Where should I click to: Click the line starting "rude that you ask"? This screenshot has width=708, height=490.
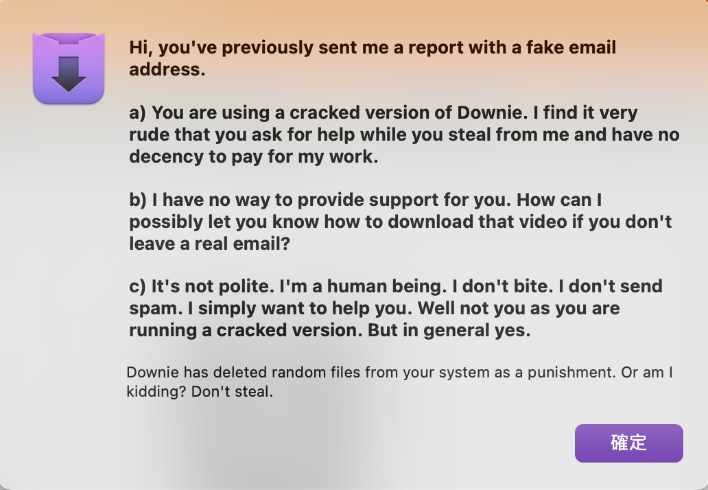coord(404,135)
